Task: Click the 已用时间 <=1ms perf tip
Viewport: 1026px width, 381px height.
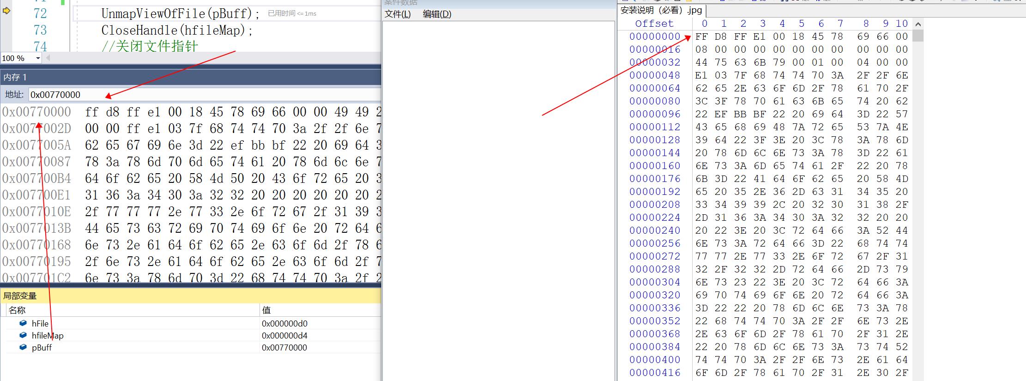Action: (x=292, y=13)
